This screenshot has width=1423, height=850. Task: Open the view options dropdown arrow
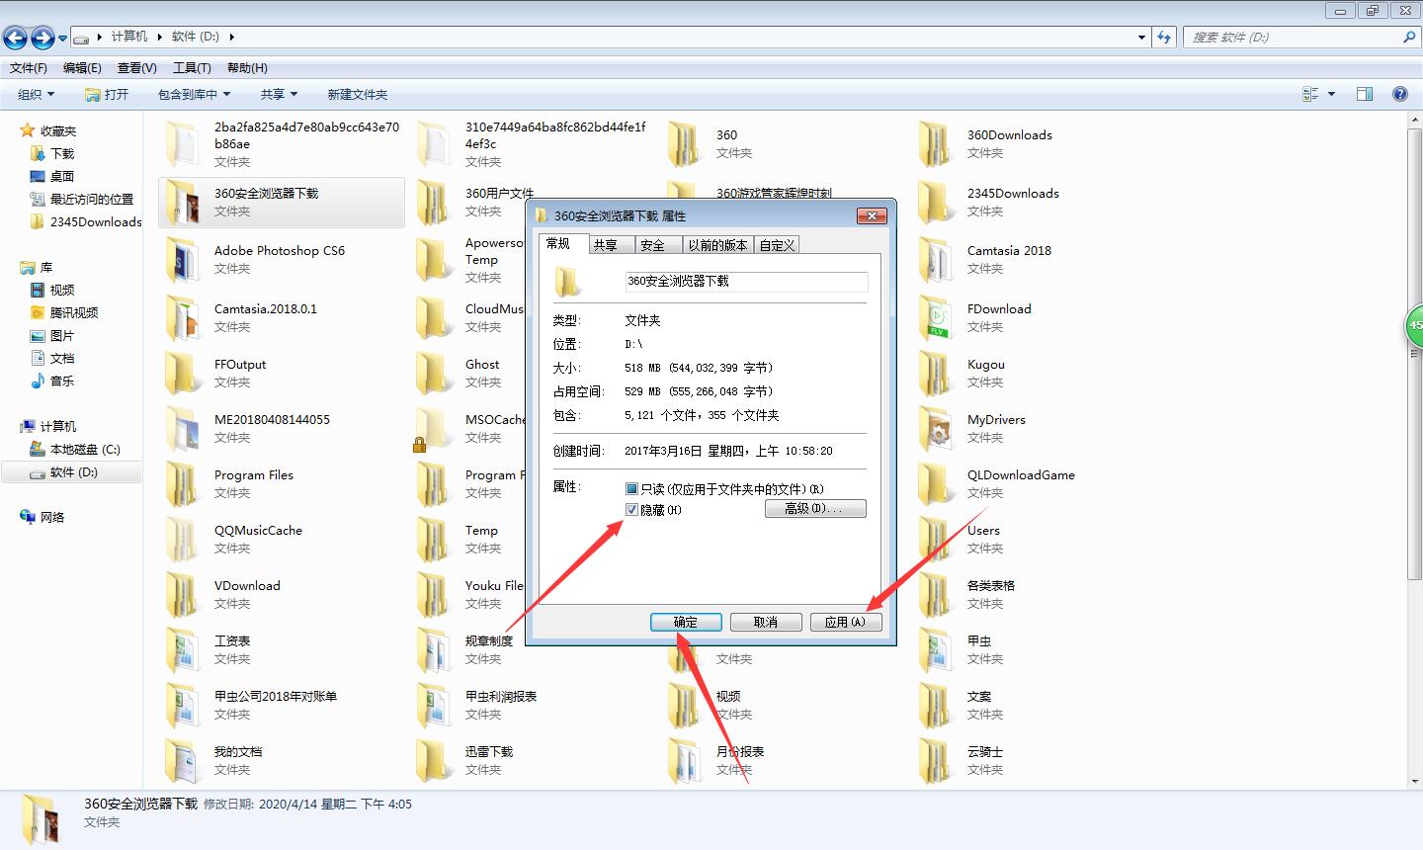[1331, 94]
